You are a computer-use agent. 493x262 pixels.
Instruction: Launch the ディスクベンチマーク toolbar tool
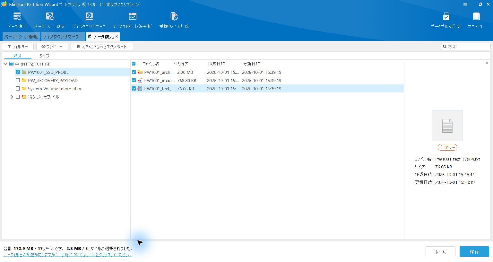pyautogui.click(x=89, y=20)
